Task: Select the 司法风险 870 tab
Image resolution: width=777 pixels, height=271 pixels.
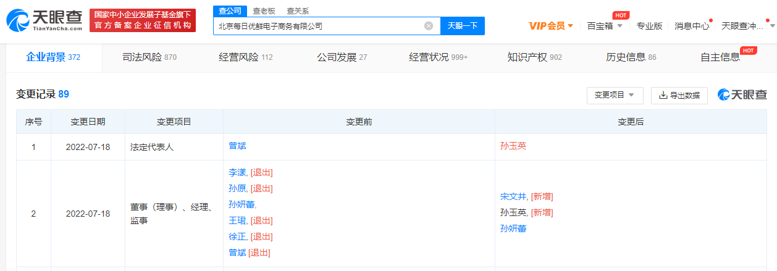Action: tap(149, 57)
